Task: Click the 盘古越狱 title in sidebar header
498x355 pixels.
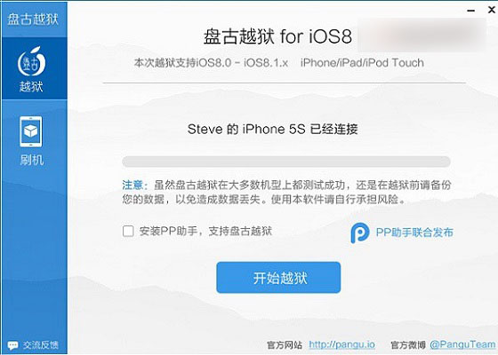Action: click(33, 19)
